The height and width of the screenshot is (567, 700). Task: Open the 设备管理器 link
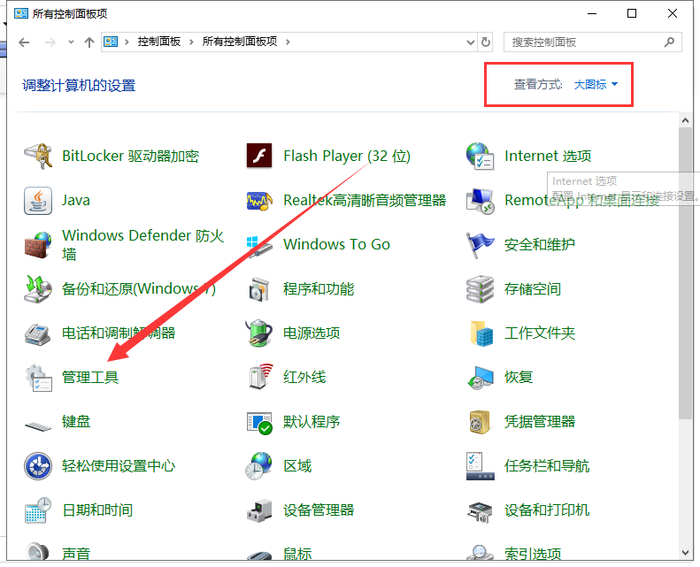[318, 510]
